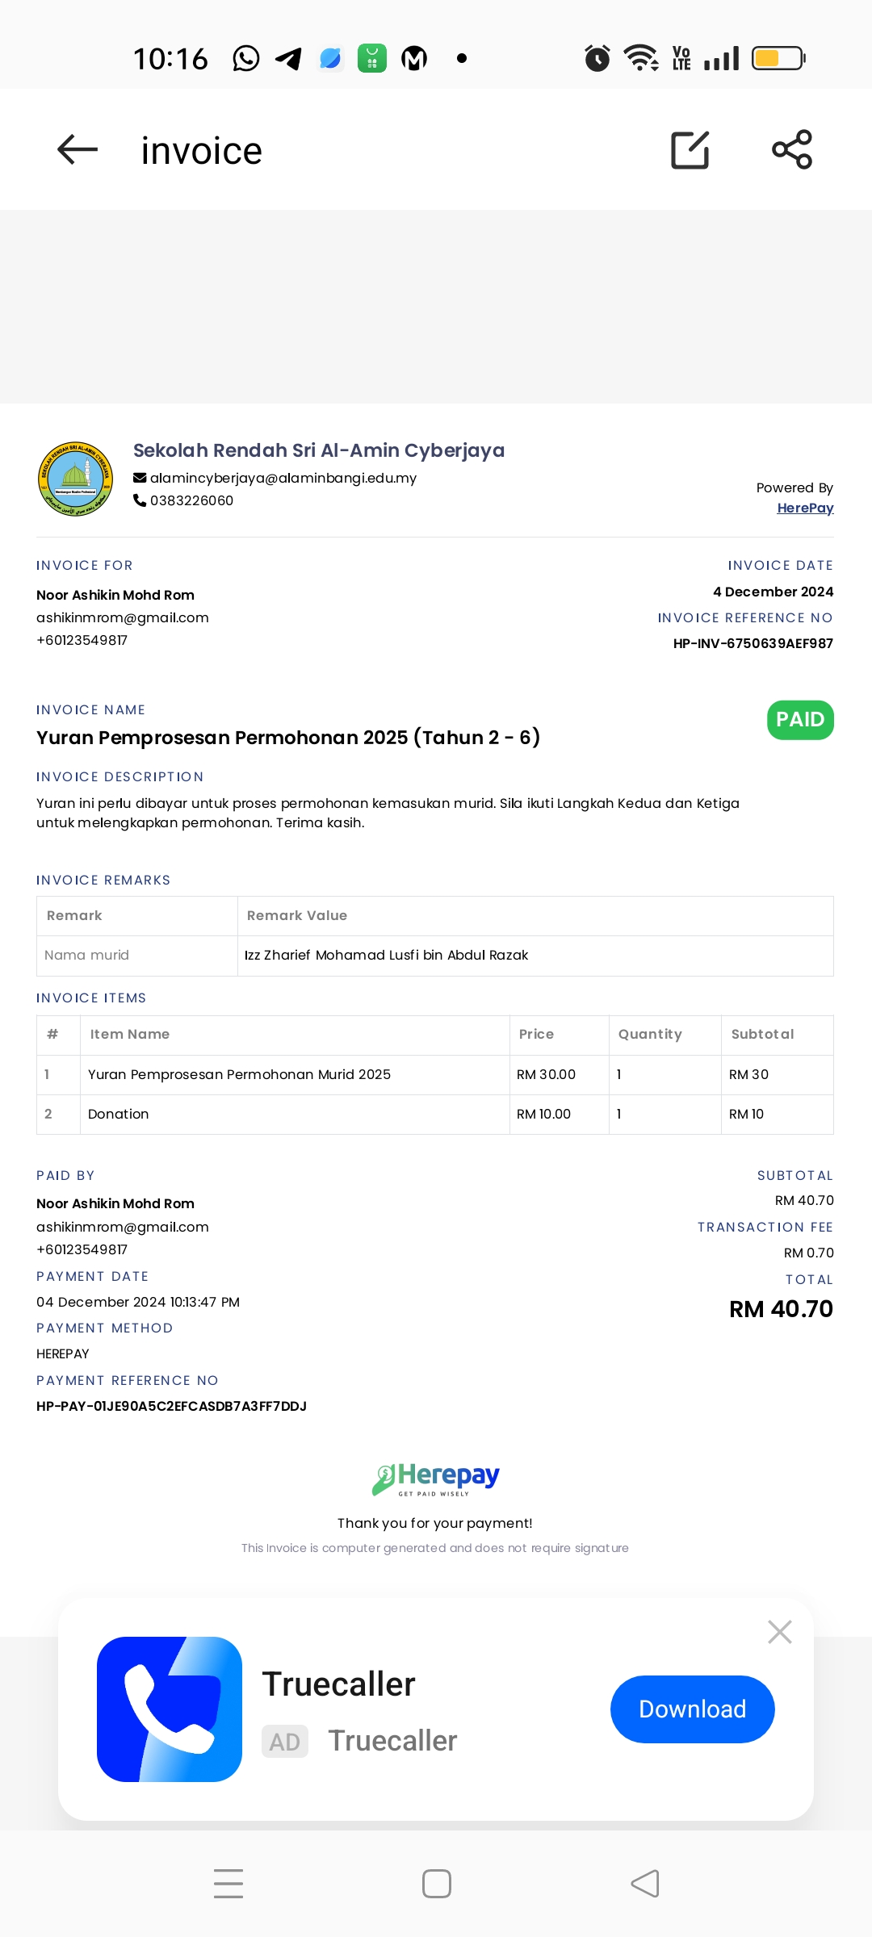Tap the Herepay logo at invoice bottom
872x1937 pixels.
click(x=436, y=1479)
